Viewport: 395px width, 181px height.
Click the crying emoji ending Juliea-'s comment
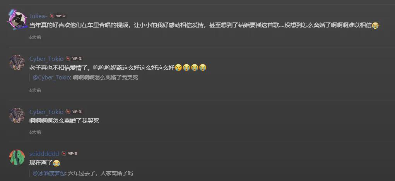(375, 25)
